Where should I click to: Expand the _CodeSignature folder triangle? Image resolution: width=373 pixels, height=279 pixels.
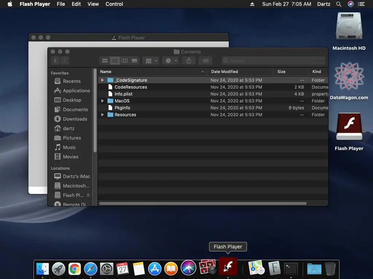pyautogui.click(x=102, y=80)
